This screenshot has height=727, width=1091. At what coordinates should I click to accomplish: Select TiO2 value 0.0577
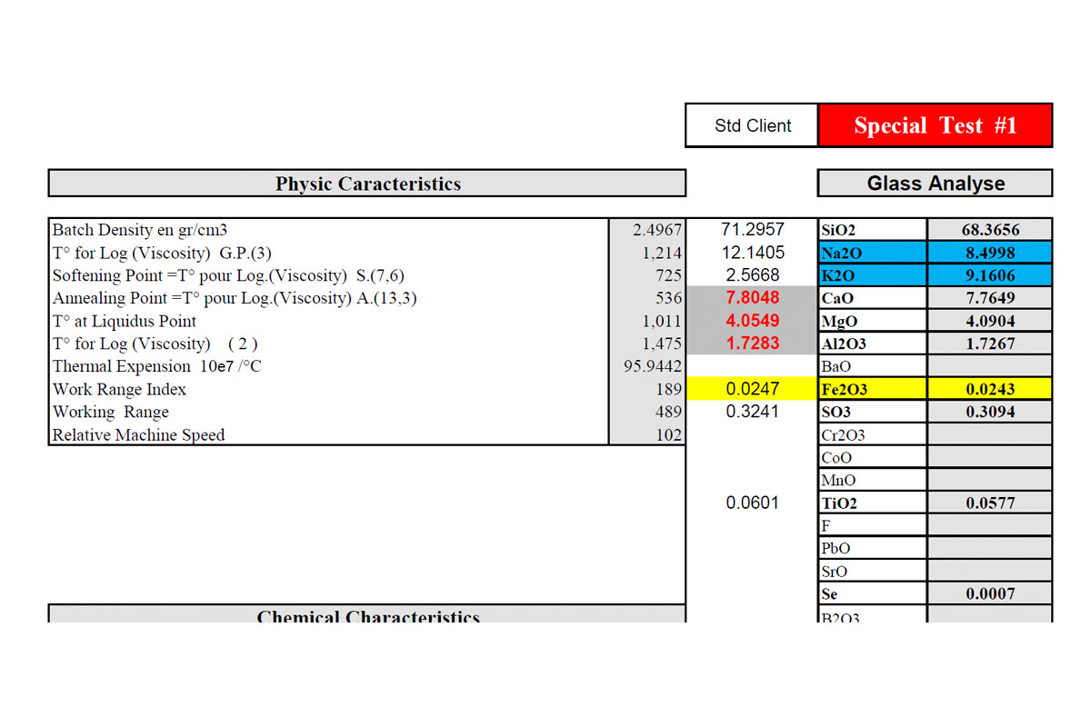pyautogui.click(x=990, y=503)
